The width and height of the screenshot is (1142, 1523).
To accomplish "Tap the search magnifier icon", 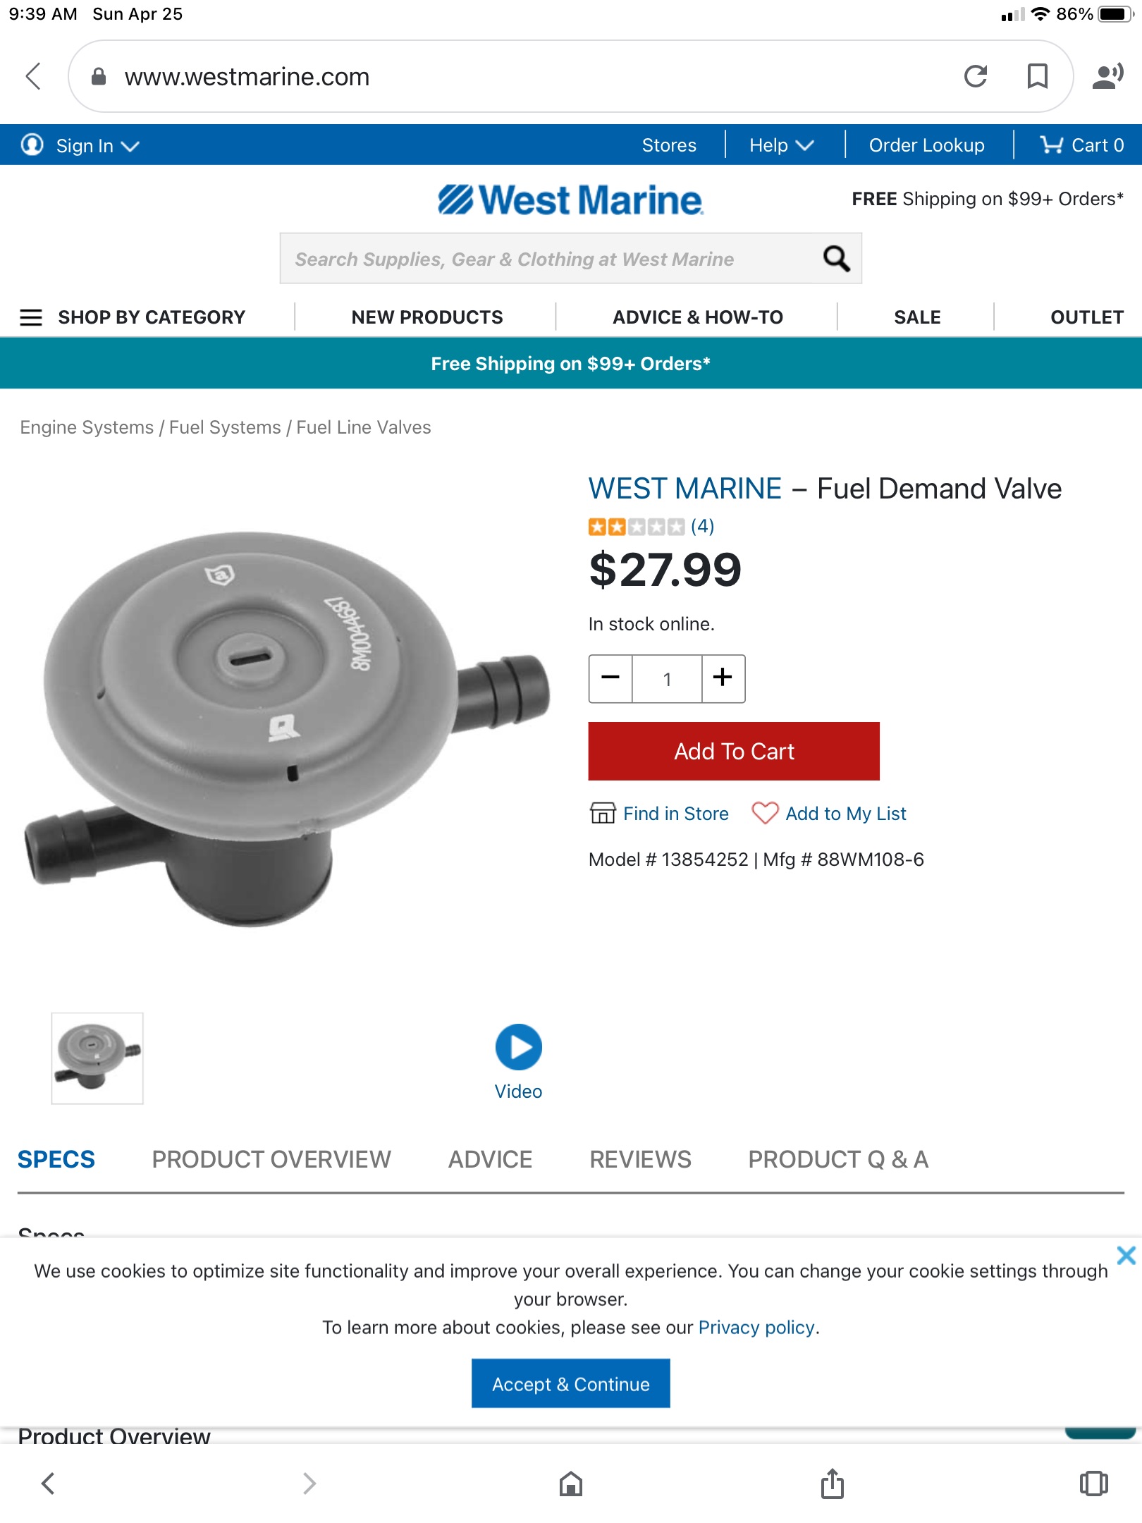I will 836,259.
